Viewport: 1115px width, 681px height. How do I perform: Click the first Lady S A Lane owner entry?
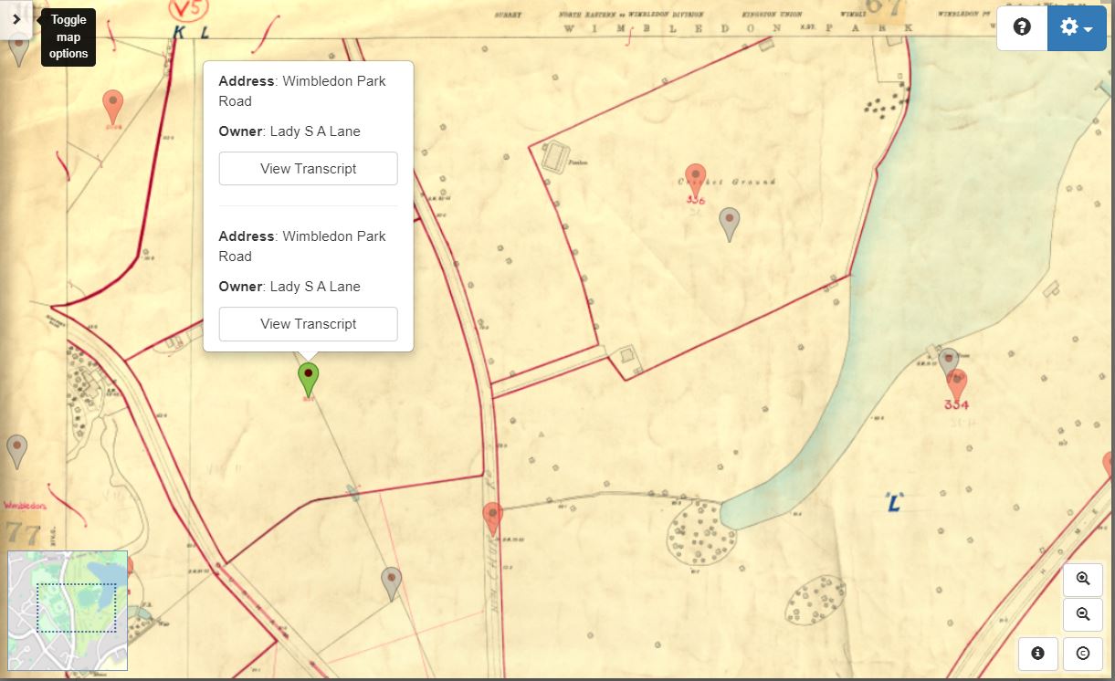[x=314, y=131]
